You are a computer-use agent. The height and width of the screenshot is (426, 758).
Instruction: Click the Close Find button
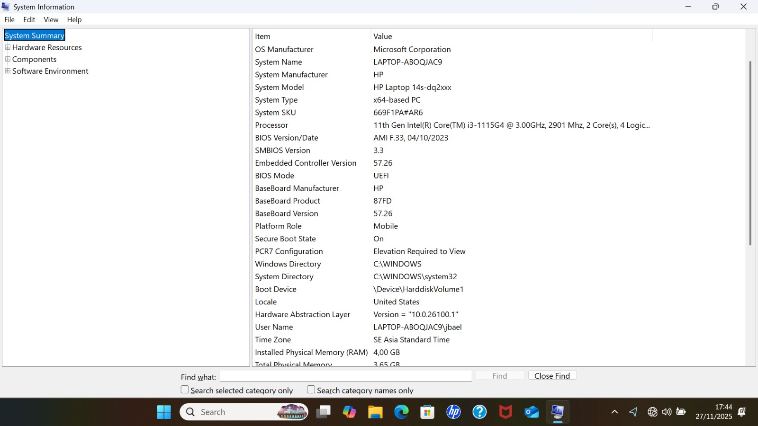pyautogui.click(x=552, y=375)
